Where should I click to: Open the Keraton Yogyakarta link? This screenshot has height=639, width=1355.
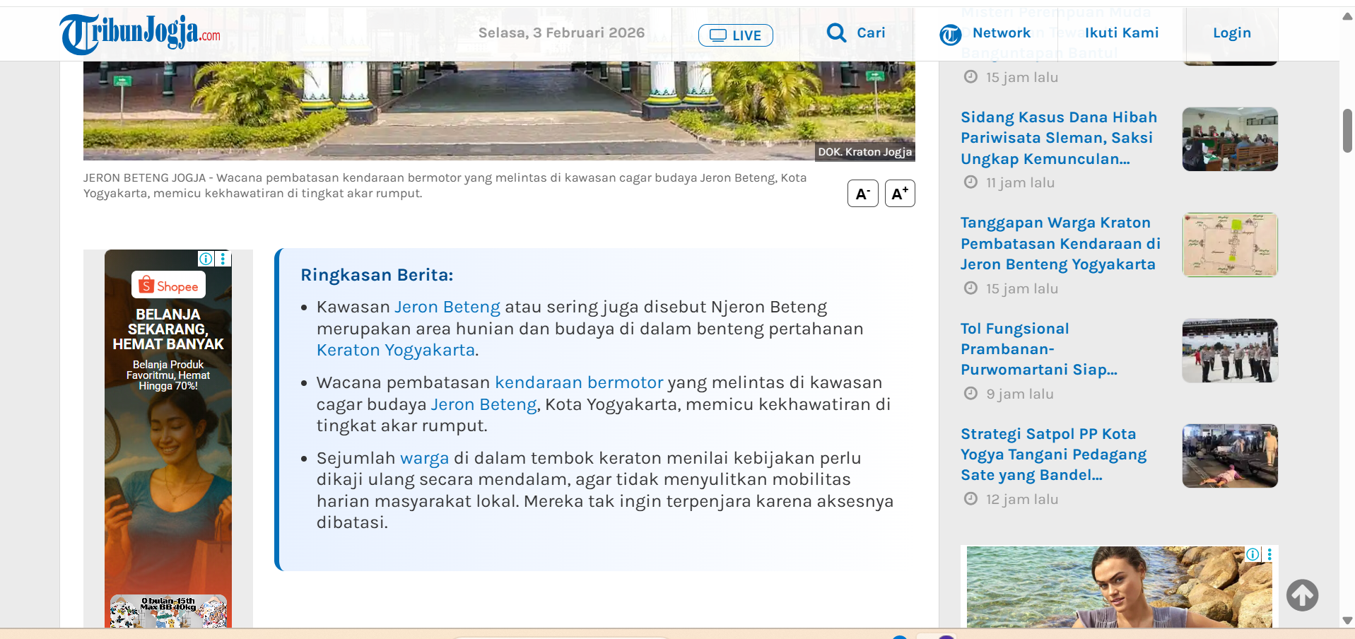(x=395, y=351)
